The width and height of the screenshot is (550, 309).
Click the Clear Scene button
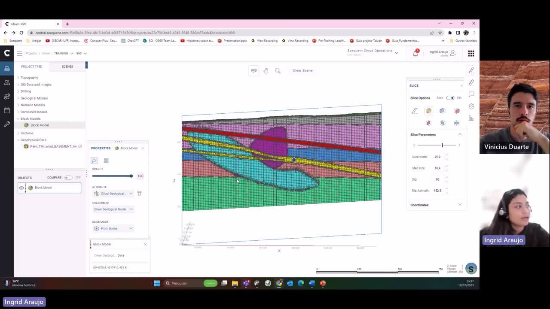(302, 70)
